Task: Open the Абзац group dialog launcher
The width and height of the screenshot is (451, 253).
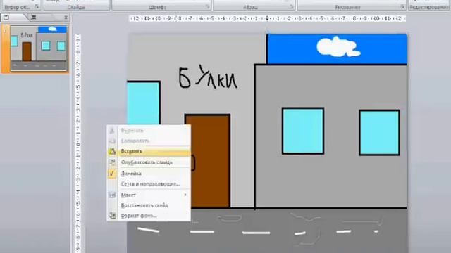Action: pos(291,6)
